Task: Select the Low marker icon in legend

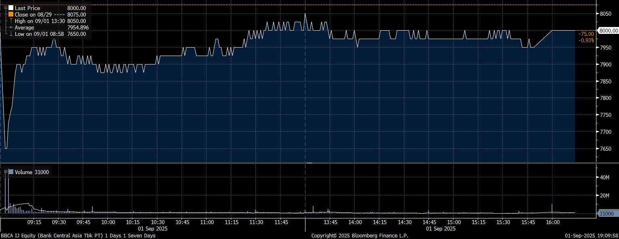Action: coord(11,34)
